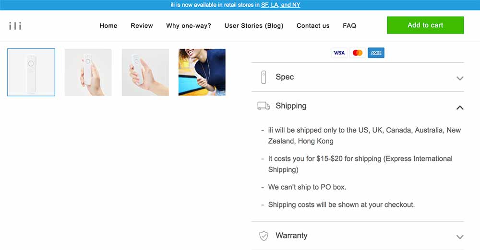The width and height of the screenshot is (480, 250).
Task: Click the ili logo in header
Action: tap(15, 26)
